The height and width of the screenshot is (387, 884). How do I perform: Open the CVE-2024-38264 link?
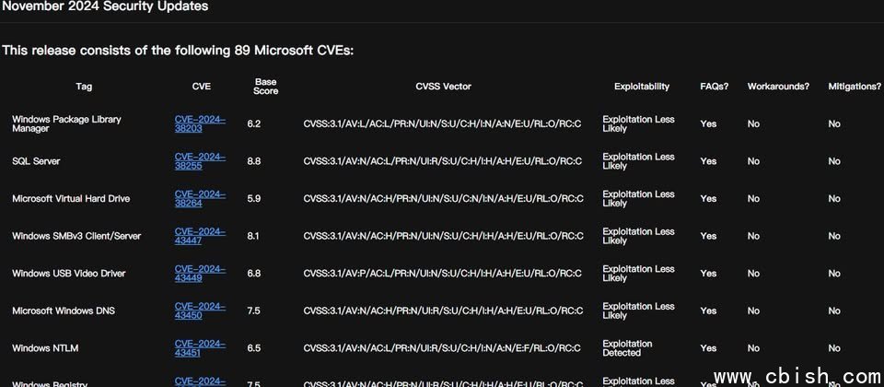point(200,199)
